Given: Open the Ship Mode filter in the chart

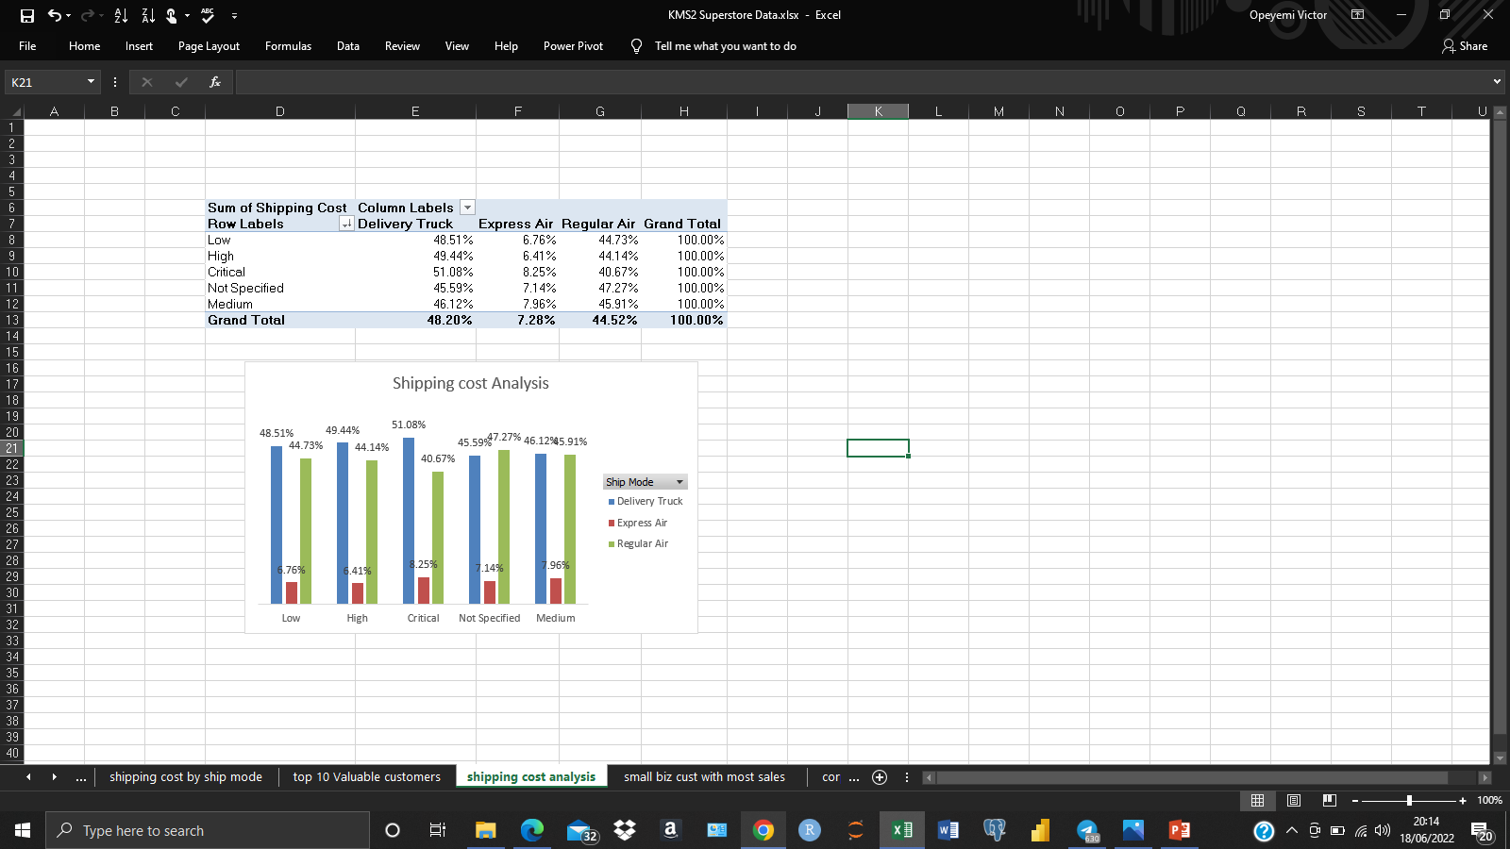Looking at the screenshot, I should click(x=679, y=481).
